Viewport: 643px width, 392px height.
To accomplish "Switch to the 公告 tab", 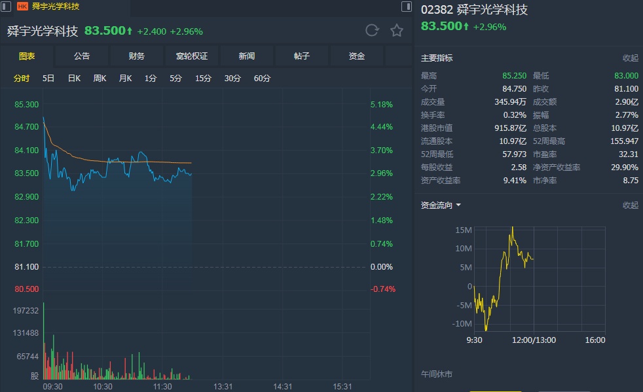I will [x=82, y=56].
